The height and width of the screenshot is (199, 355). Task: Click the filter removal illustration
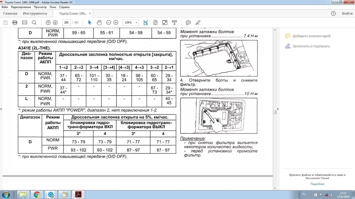[x=219, y=116]
